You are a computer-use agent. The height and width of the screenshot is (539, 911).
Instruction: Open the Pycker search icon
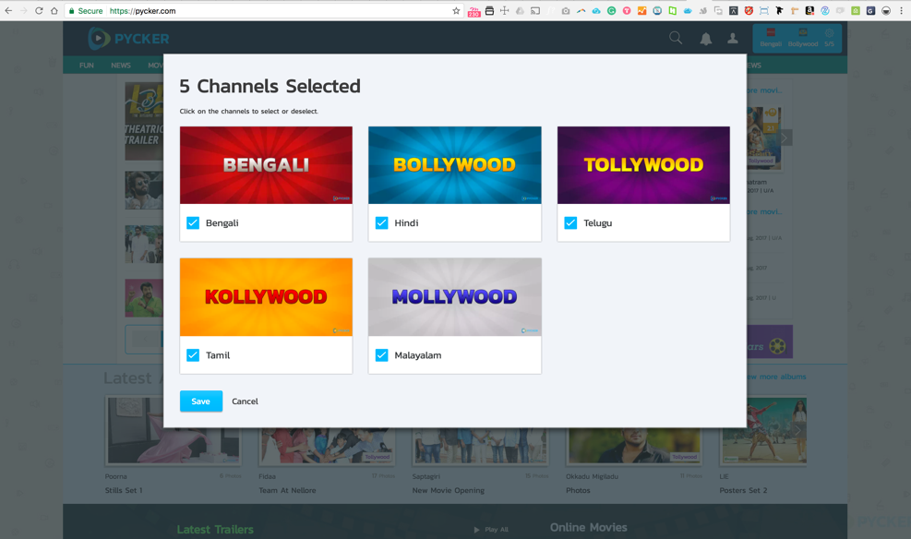675,39
